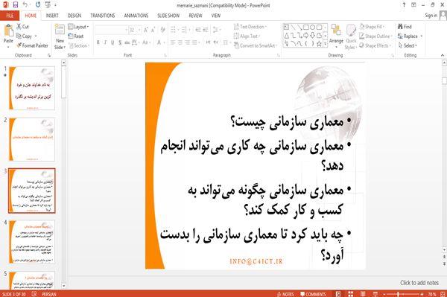Switch to the TRANSITIONS tab
This screenshot has height=297, width=447.
[102, 16]
